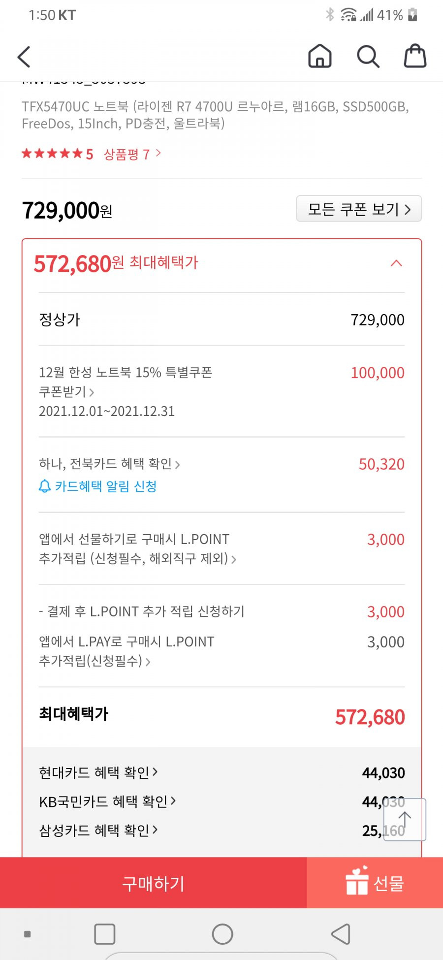
Task: Open 모든 쿠폰 보기 button
Action: point(359,209)
